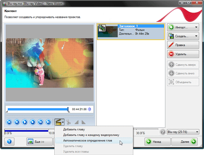Image resolution: width=204 pixels, height=155 pixels.
Task: Step back one frame
Action: coord(17,122)
